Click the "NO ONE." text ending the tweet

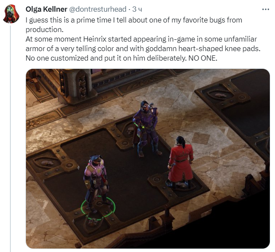point(203,58)
